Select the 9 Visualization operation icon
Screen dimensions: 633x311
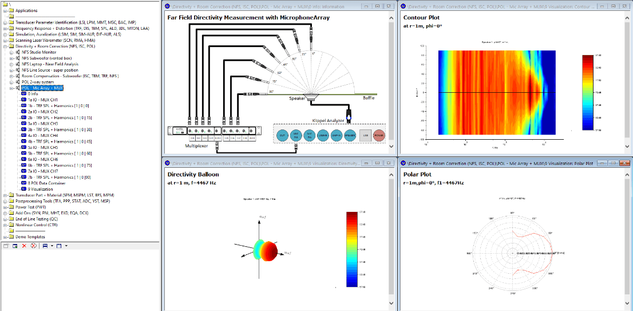click(24, 189)
